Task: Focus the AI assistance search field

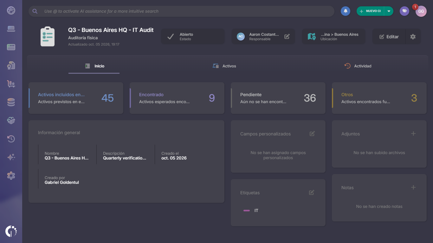Action: tap(181, 11)
